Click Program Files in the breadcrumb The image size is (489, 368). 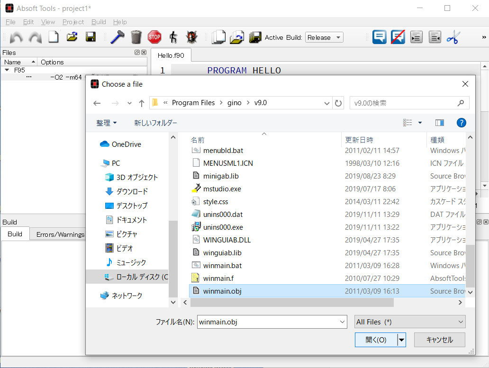tap(193, 103)
